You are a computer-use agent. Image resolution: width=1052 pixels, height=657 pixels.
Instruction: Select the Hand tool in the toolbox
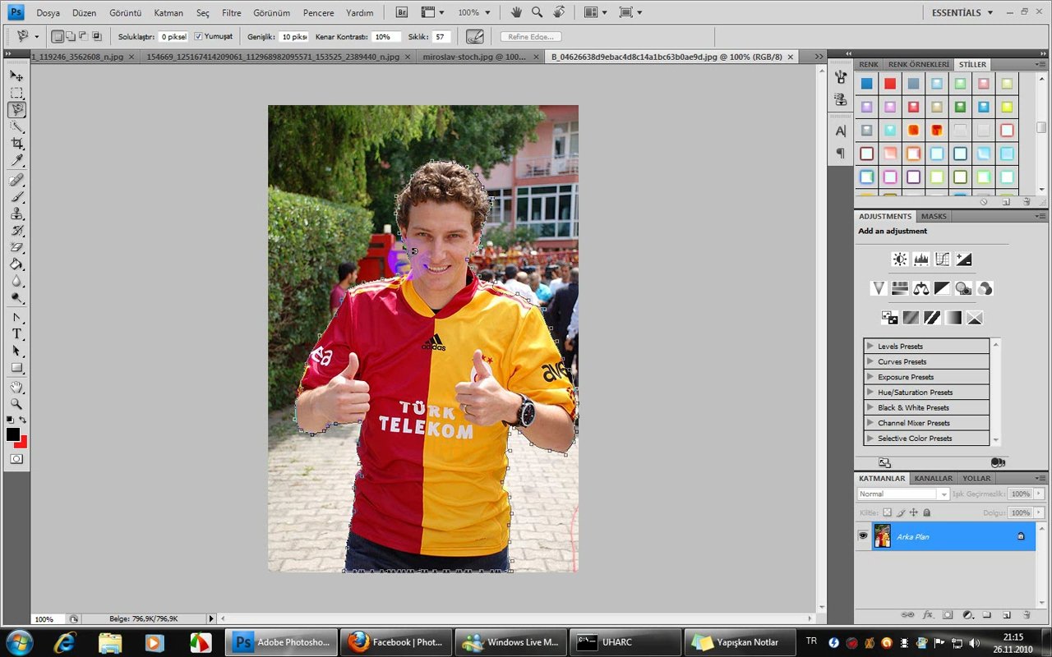tap(16, 387)
